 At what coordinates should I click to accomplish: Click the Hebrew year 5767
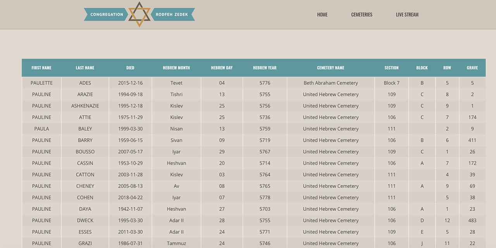265,152
